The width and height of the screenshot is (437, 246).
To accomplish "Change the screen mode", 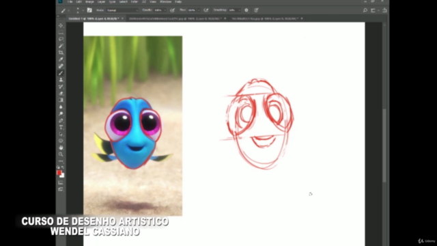I will 61,189.
